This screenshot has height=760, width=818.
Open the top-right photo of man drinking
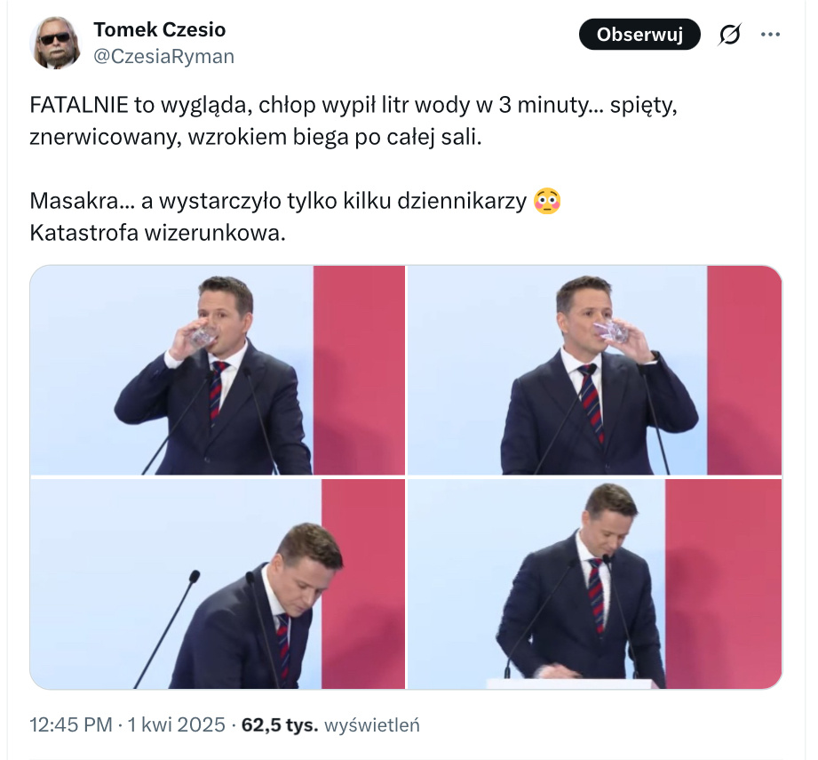pos(594,370)
